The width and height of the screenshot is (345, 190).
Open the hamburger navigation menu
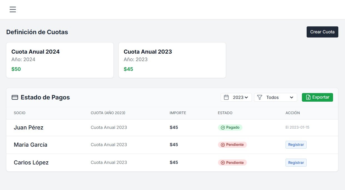(x=13, y=9)
